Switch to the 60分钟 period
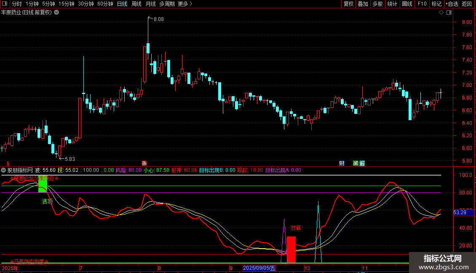The width and height of the screenshot is (476, 273). tap(105, 4)
